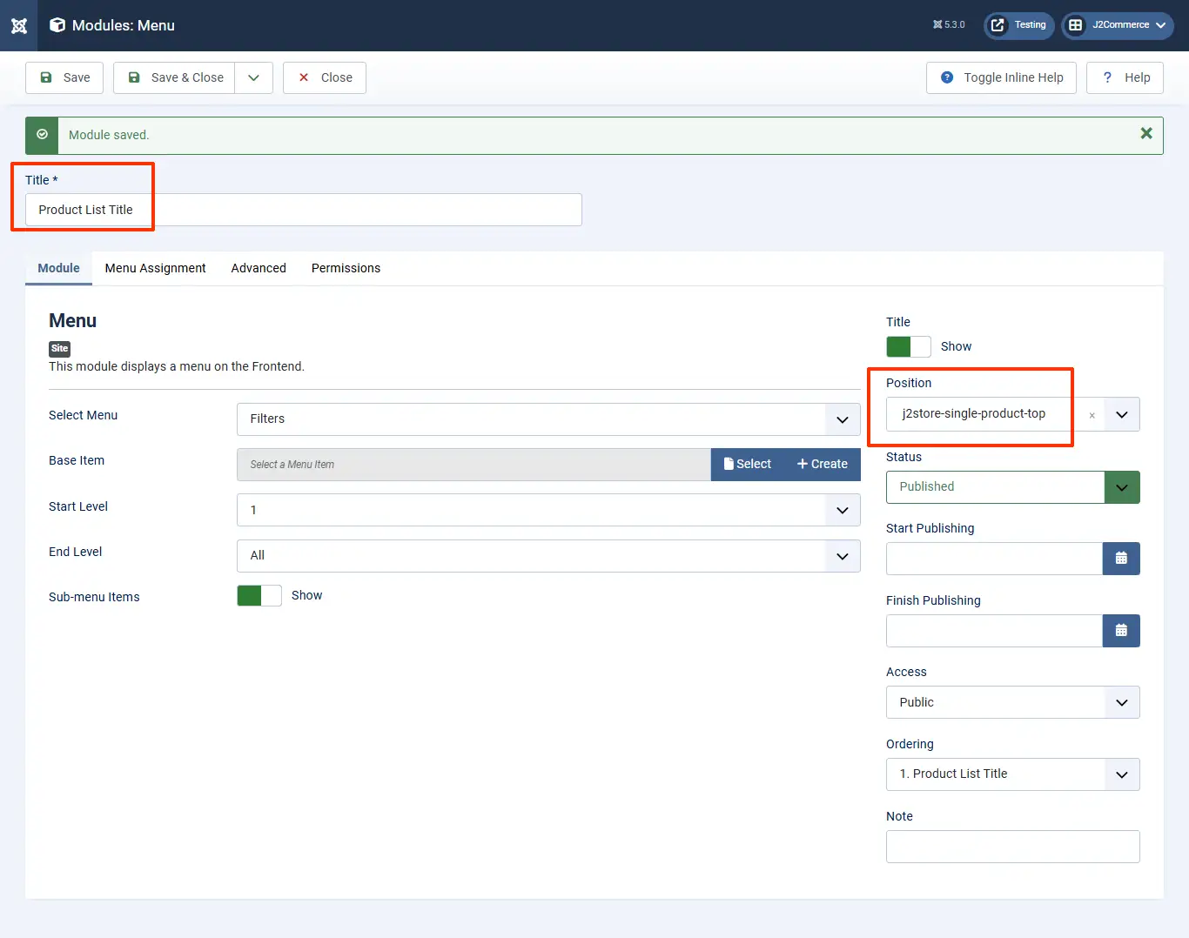Open the Select Menu dropdown
This screenshot has height=938, width=1189.
tap(548, 419)
